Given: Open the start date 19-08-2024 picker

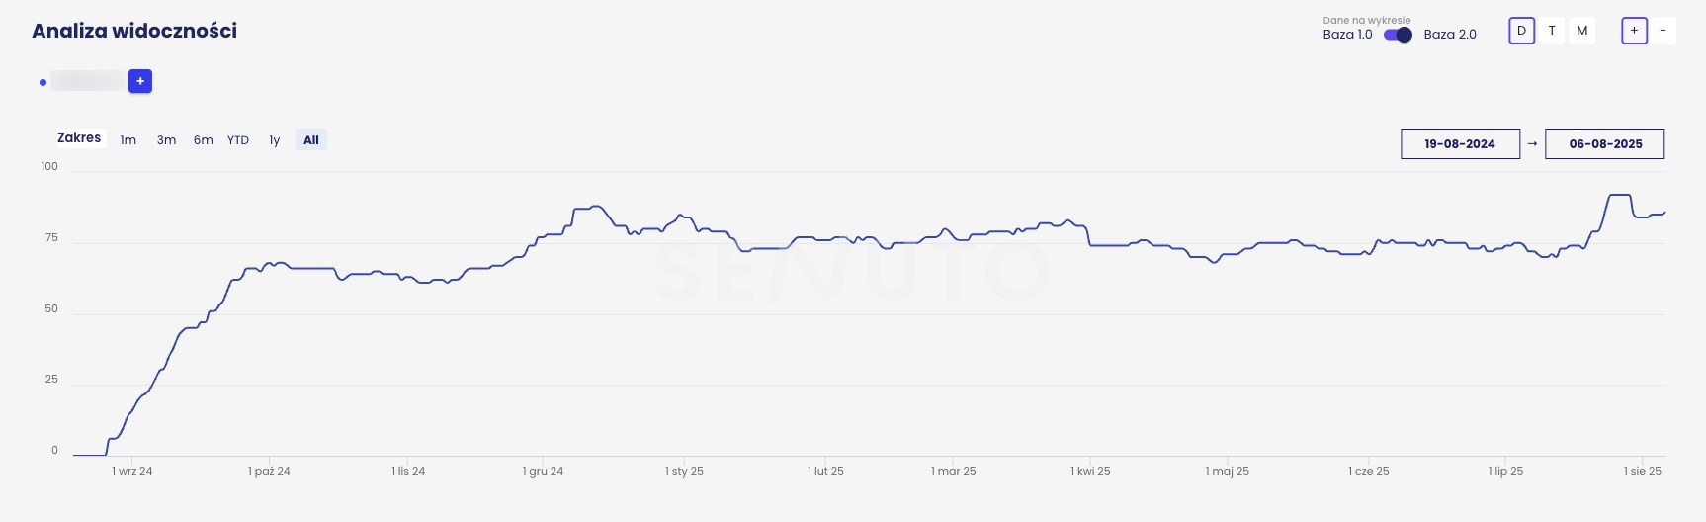Looking at the screenshot, I should click(x=1459, y=143).
